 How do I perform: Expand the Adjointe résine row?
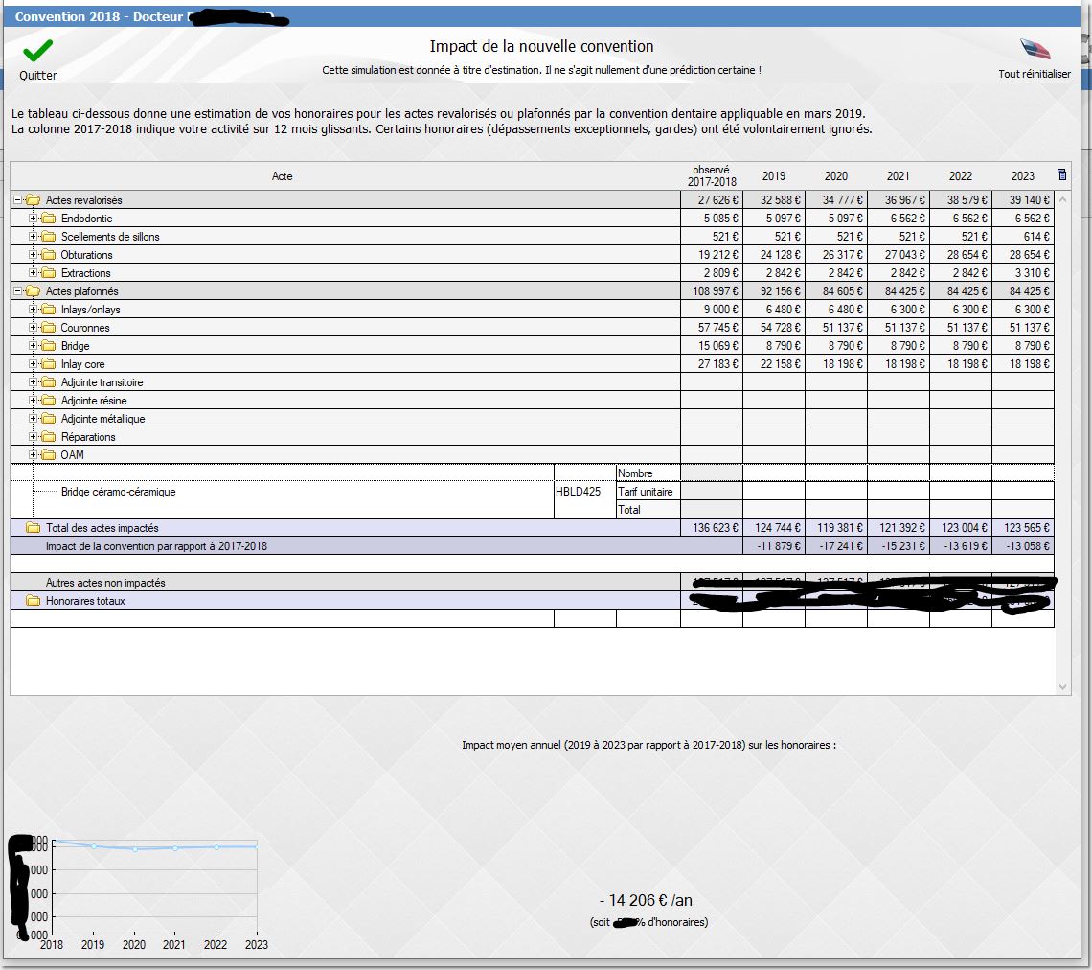tap(33, 400)
